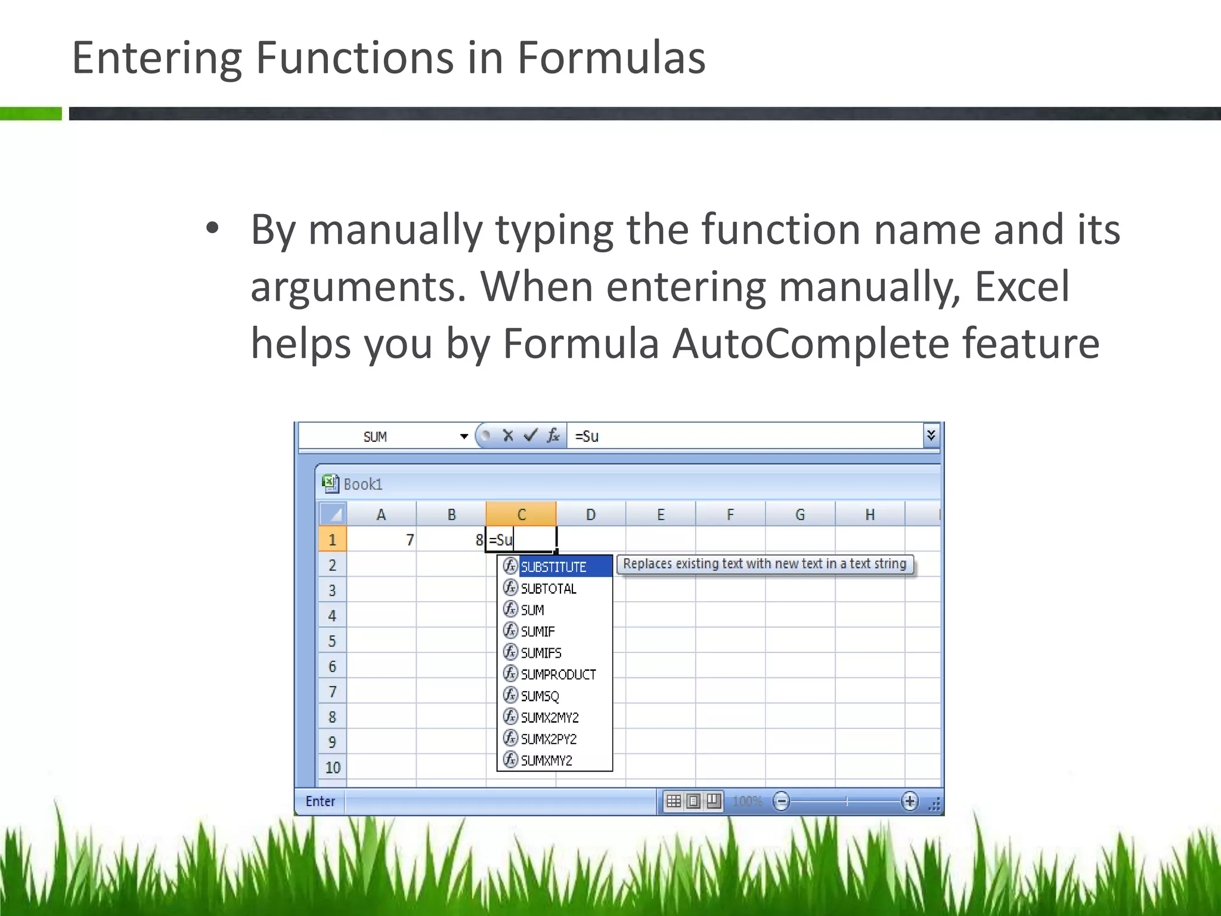Screen dimensions: 1221x916
Task: Open the Insert Function fx icon
Action: coord(553,436)
